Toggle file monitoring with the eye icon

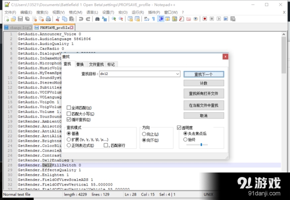(195, 19)
